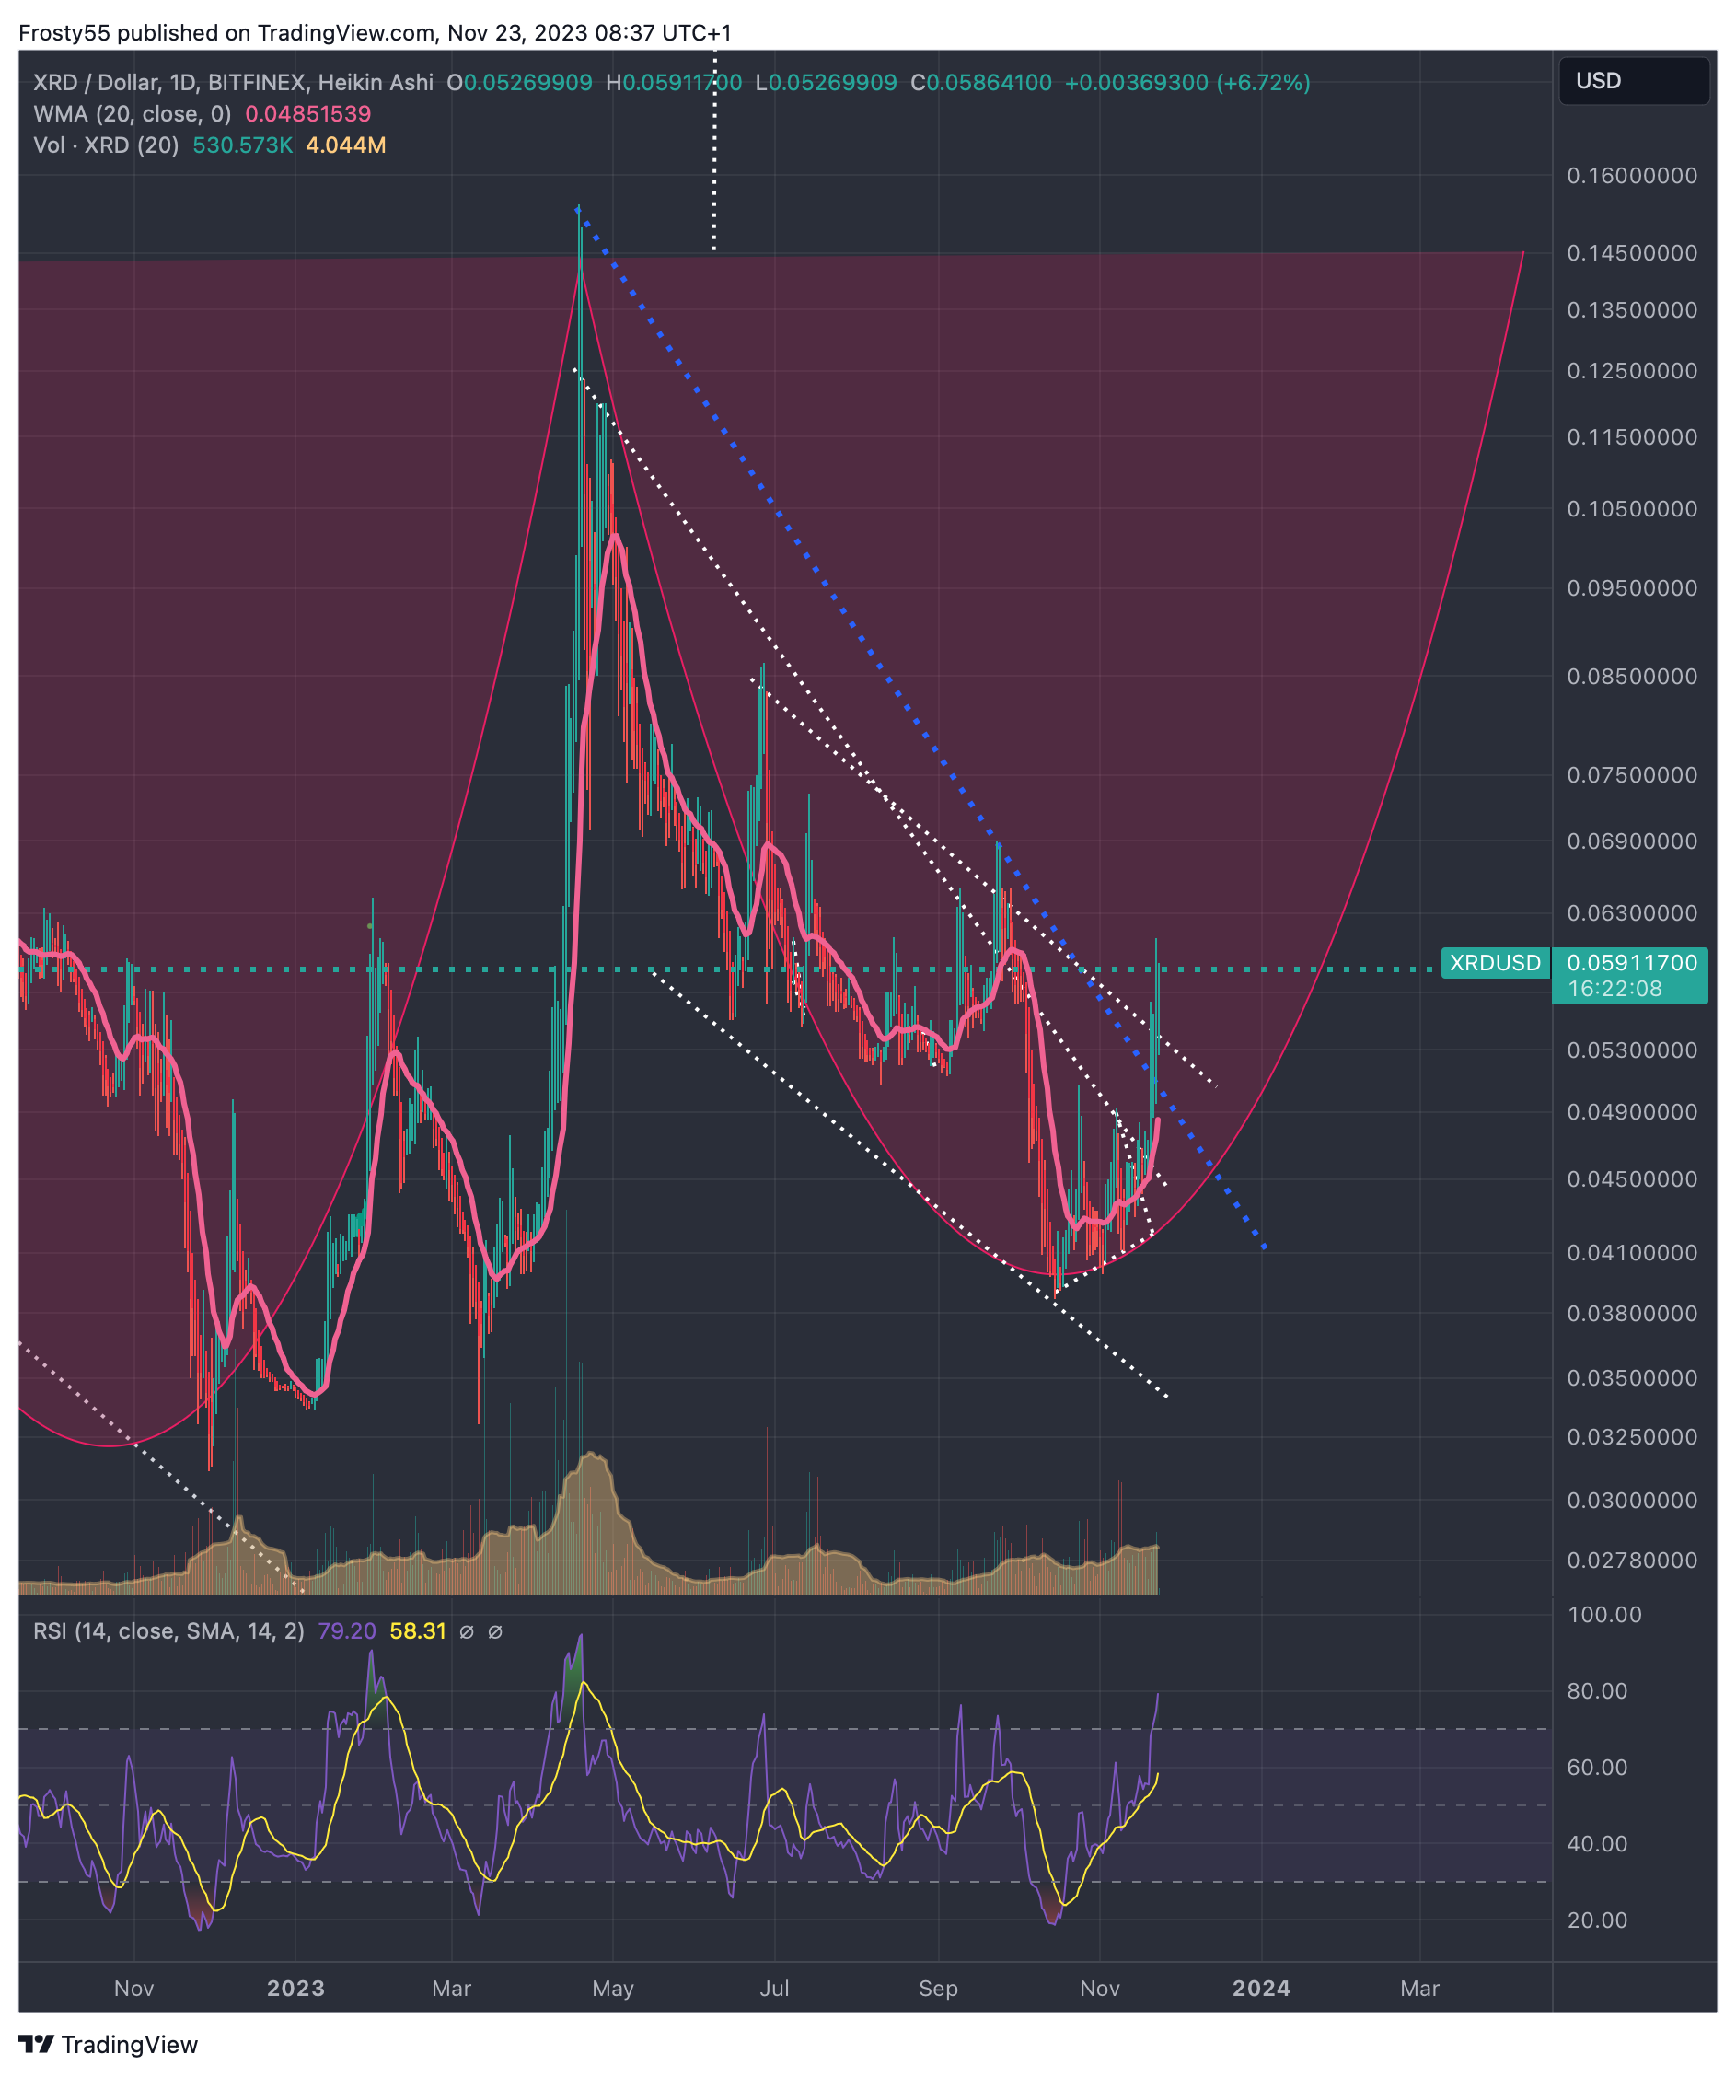The height and width of the screenshot is (2077, 1736).
Task: Click the change value +0.00369300 (+6.72%)
Action: [x=1187, y=82]
